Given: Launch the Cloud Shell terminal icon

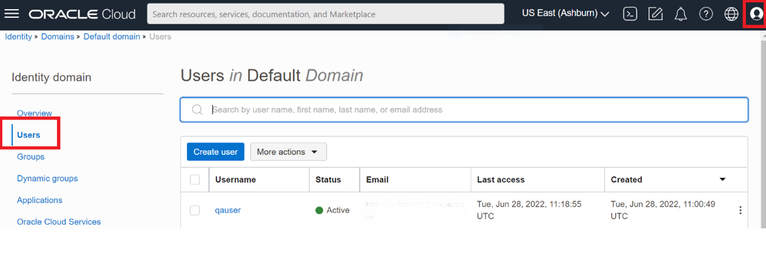Looking at the screenshot, I should tap(630, 14).
